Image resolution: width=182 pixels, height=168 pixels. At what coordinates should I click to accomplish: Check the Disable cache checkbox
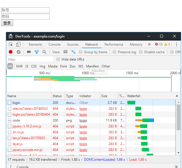[x=141, y=52]
